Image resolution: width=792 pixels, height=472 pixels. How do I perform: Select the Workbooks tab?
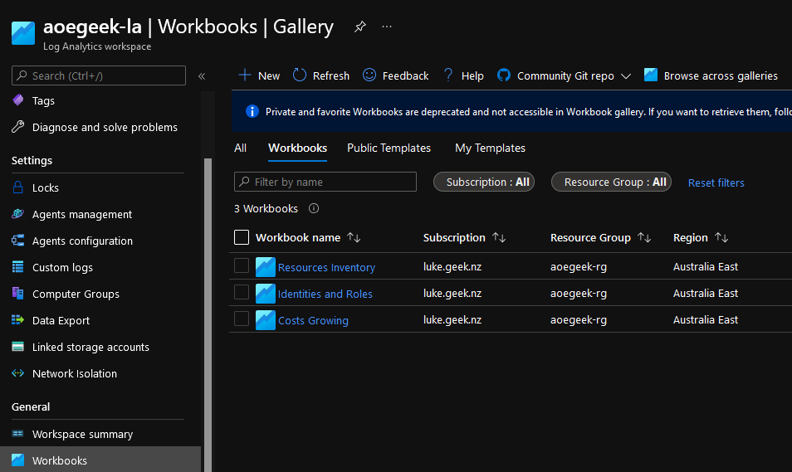(x=297, y=148)
